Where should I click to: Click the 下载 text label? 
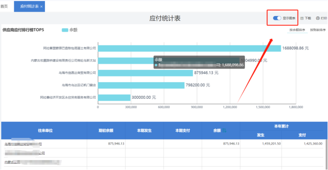click(308, 18)
